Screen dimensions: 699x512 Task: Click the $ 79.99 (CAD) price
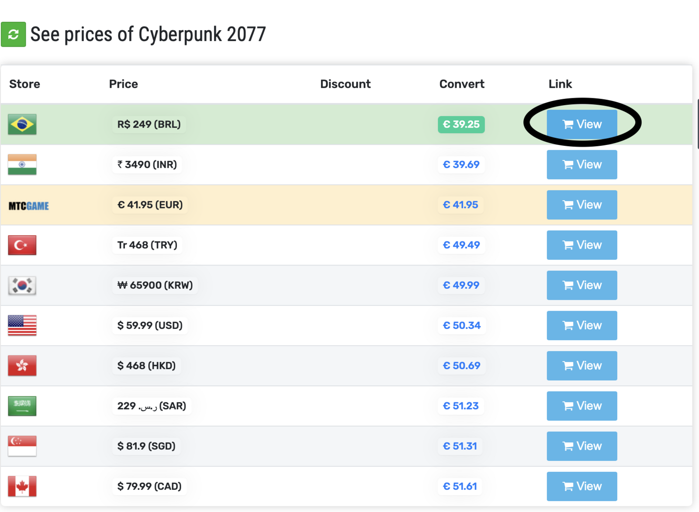pyautogui.click(x=149, y=486)
